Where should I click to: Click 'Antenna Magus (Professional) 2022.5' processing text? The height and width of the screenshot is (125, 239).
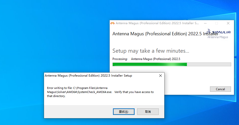(x=156, y=59)
